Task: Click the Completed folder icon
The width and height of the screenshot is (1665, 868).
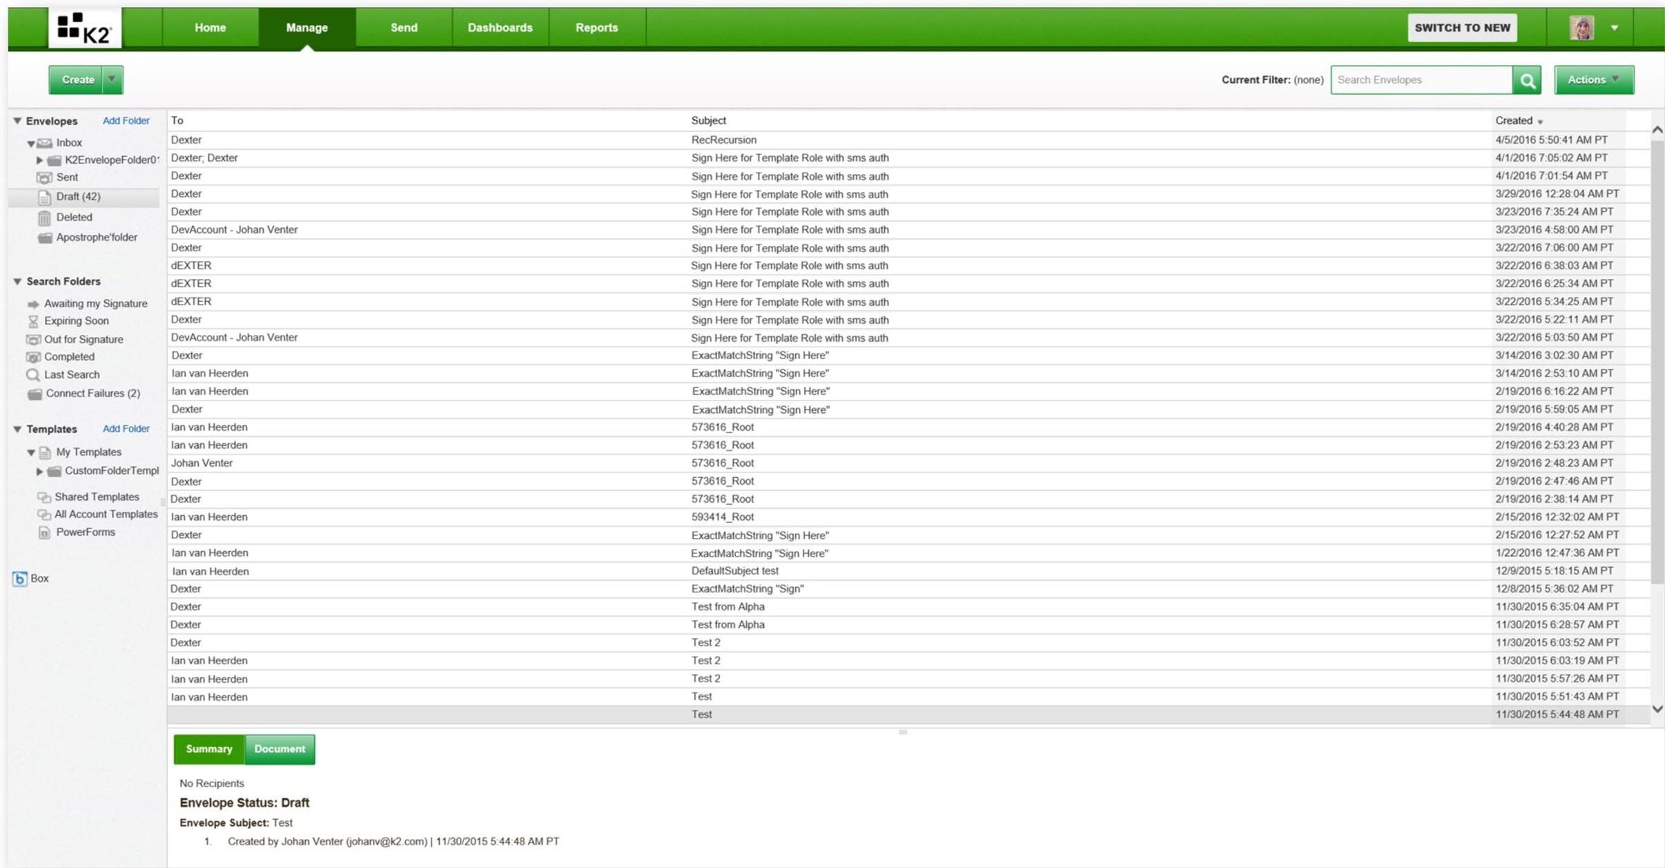Action: tap(33, 357)
